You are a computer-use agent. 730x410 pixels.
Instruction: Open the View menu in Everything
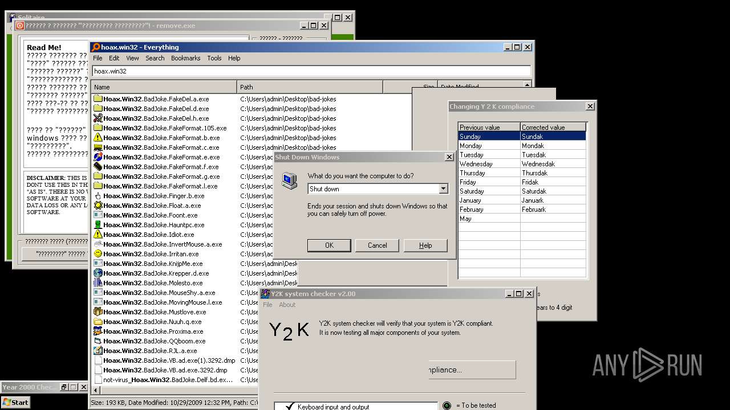click(132, 58)
